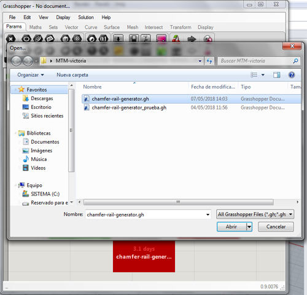Image resolution: width=307 pixels, height=295 pixels.
Task: Pick the Box parameter hexagon icon
Action: coord(65,39)
